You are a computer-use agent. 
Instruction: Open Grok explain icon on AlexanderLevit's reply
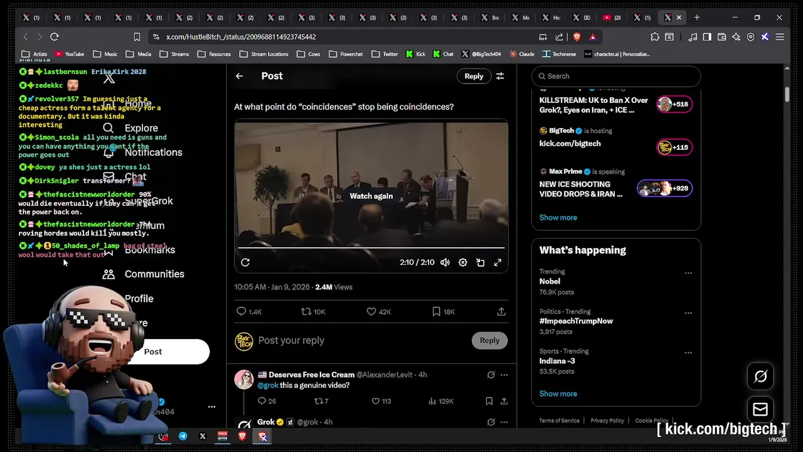click(491, 375)
